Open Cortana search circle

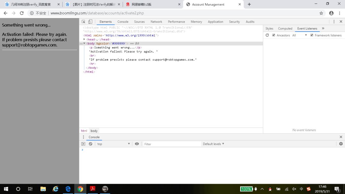click(x=18, y=189)
